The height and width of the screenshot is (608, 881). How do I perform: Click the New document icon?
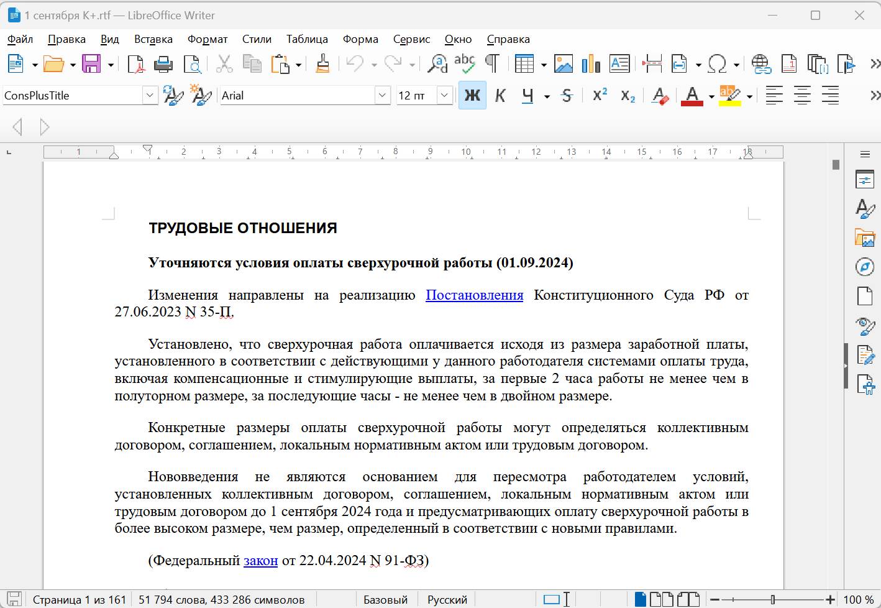(x=16, y=63)
